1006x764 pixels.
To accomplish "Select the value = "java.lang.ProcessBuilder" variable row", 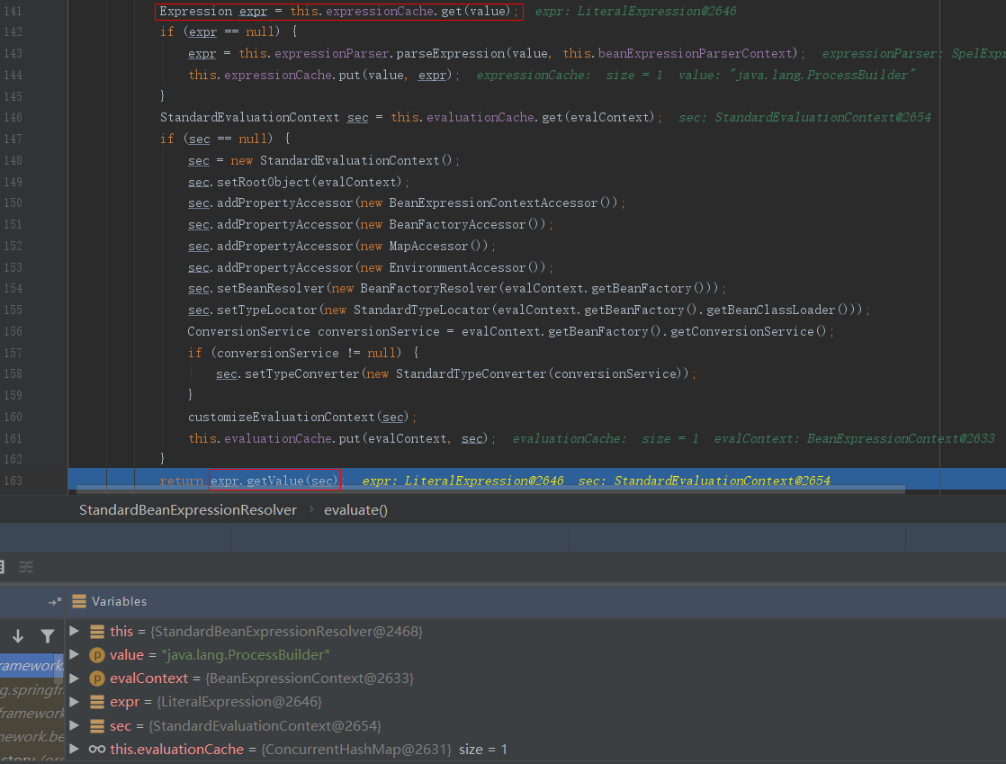I will [220, 655].
